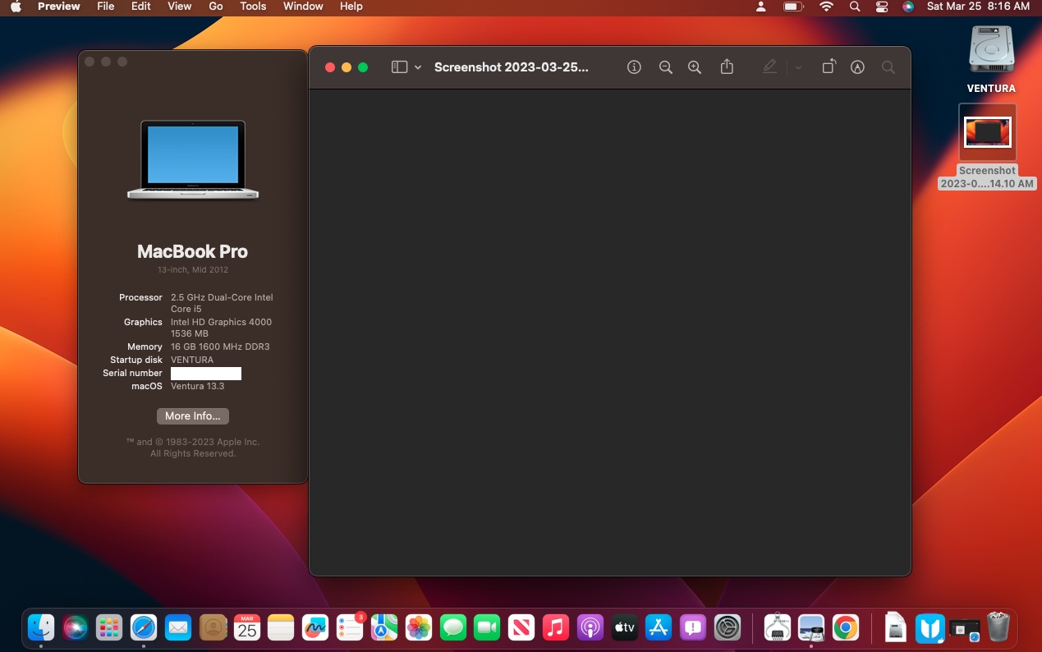
Task: Open the Inspector info icon in Preview
Action: pyautogui.click(x=634, y=67)
